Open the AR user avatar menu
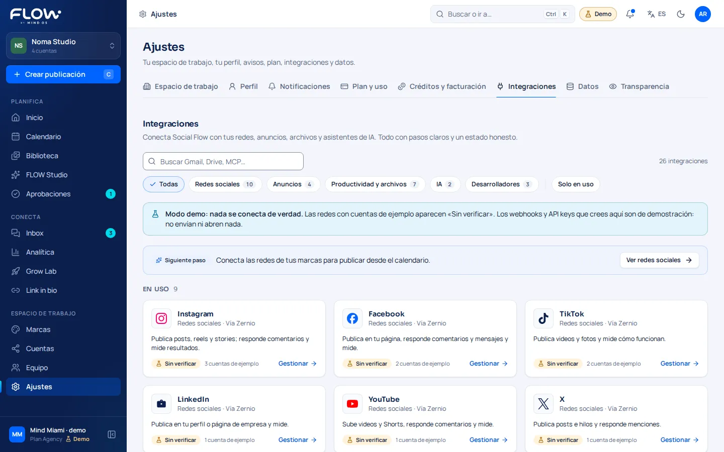 click(703, 14)
